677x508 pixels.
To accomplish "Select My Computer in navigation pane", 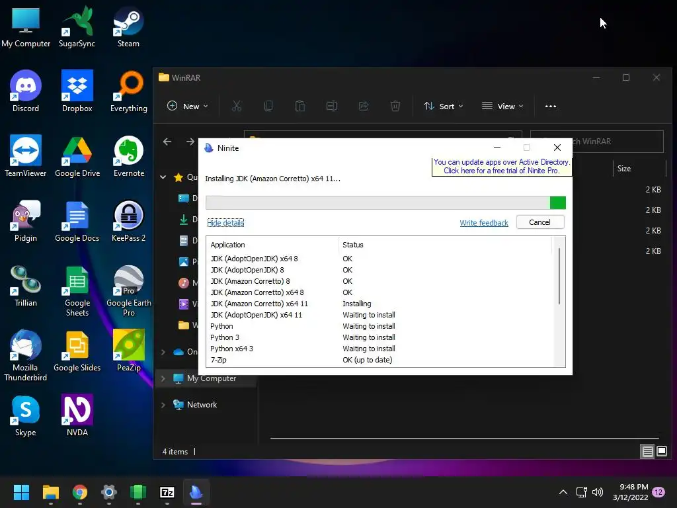I will click(212, 378).
